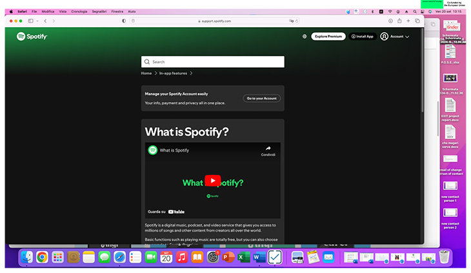Image resolution: width=471 pixels, height=273 pixels.
Task: Select che magari serve.docx on desktop
Action: (450, 137)
